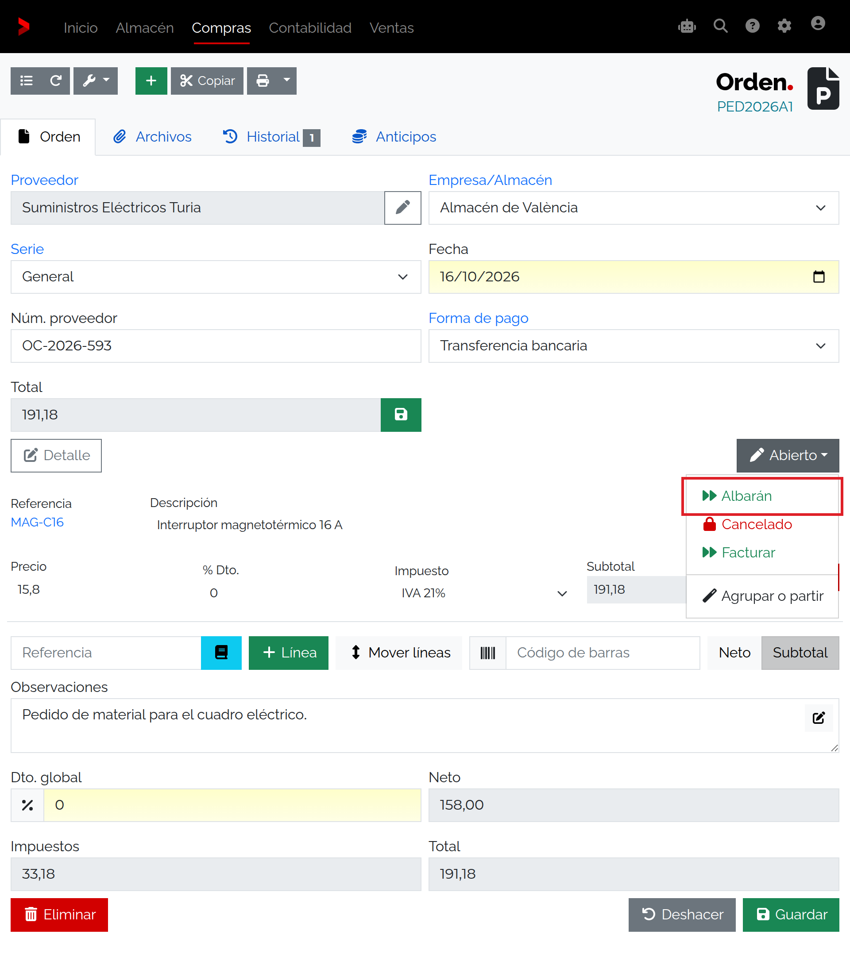Click the Código de barras field
The image size is (850, 953).
pos(603,653)
